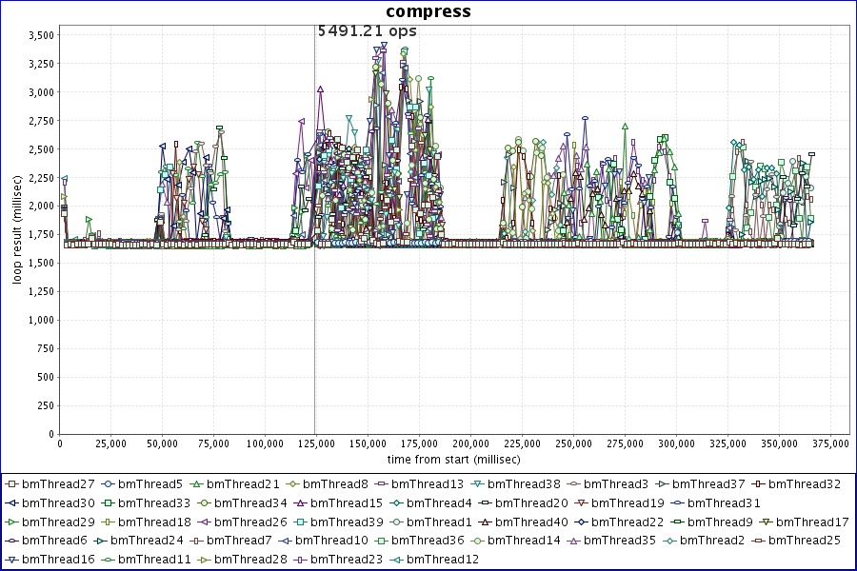Click the bmThread21 triangle legend marker
The width and height of the screenshot is (857, 571).
point(196,484)
